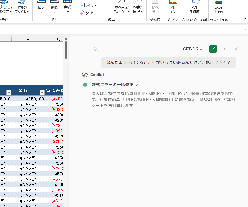The width and height of the screenshot is (248, 207).
Task: Click PDFを作成 Adobe Acrobat button
Action: point(195,7)
